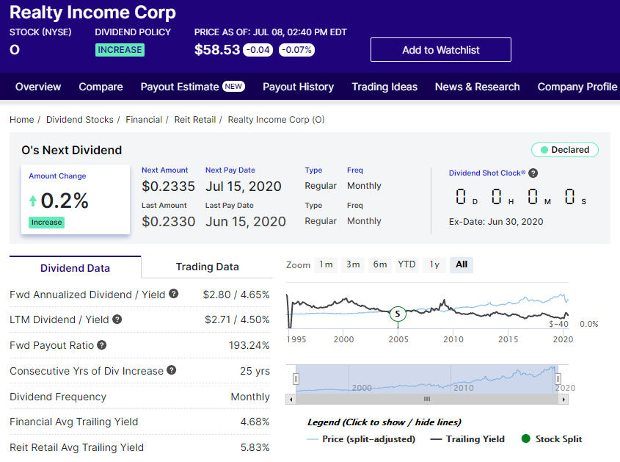Screen dimensions: 620x462
Task: Open the Overview tab
Action: pyautogui.click(x=38, y=87)
